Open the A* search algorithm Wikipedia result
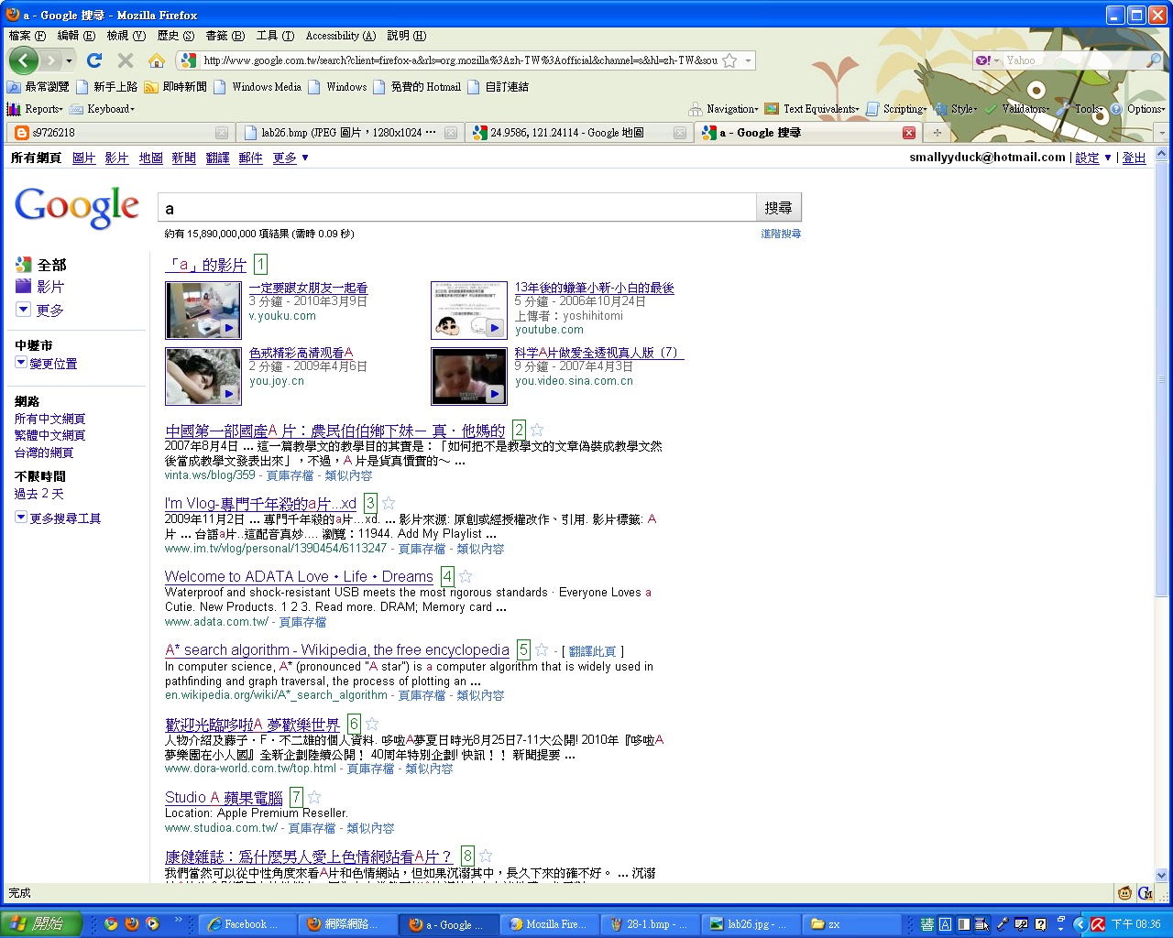Image resolution: width=1173 pixels, height=938 pixels. pyautogui.click(x=337, y=650)
